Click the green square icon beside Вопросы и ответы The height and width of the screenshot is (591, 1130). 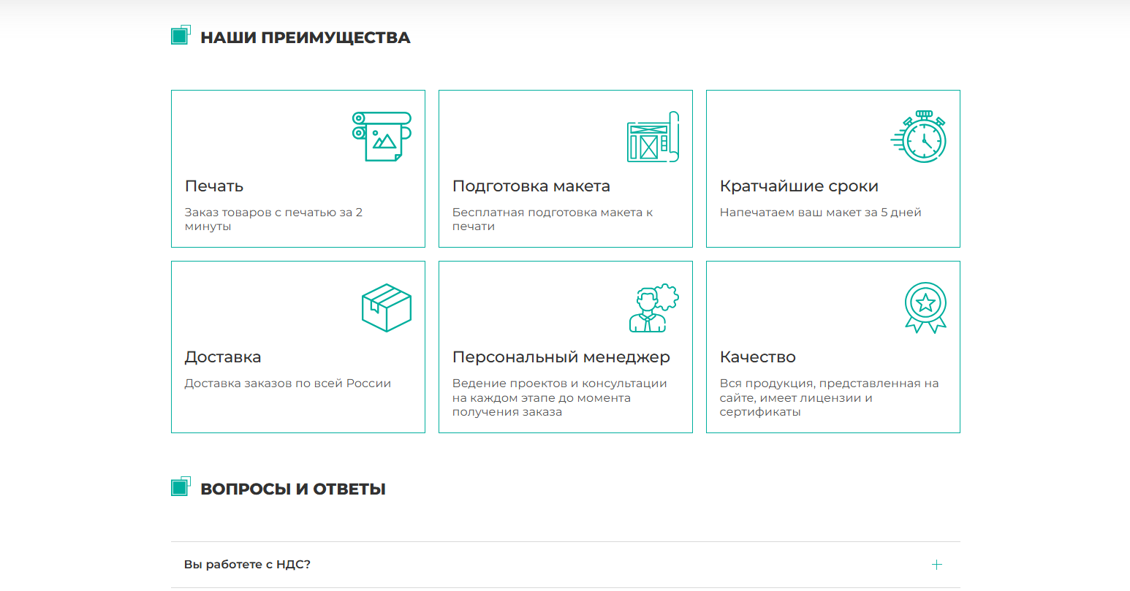tap(181, 487)
